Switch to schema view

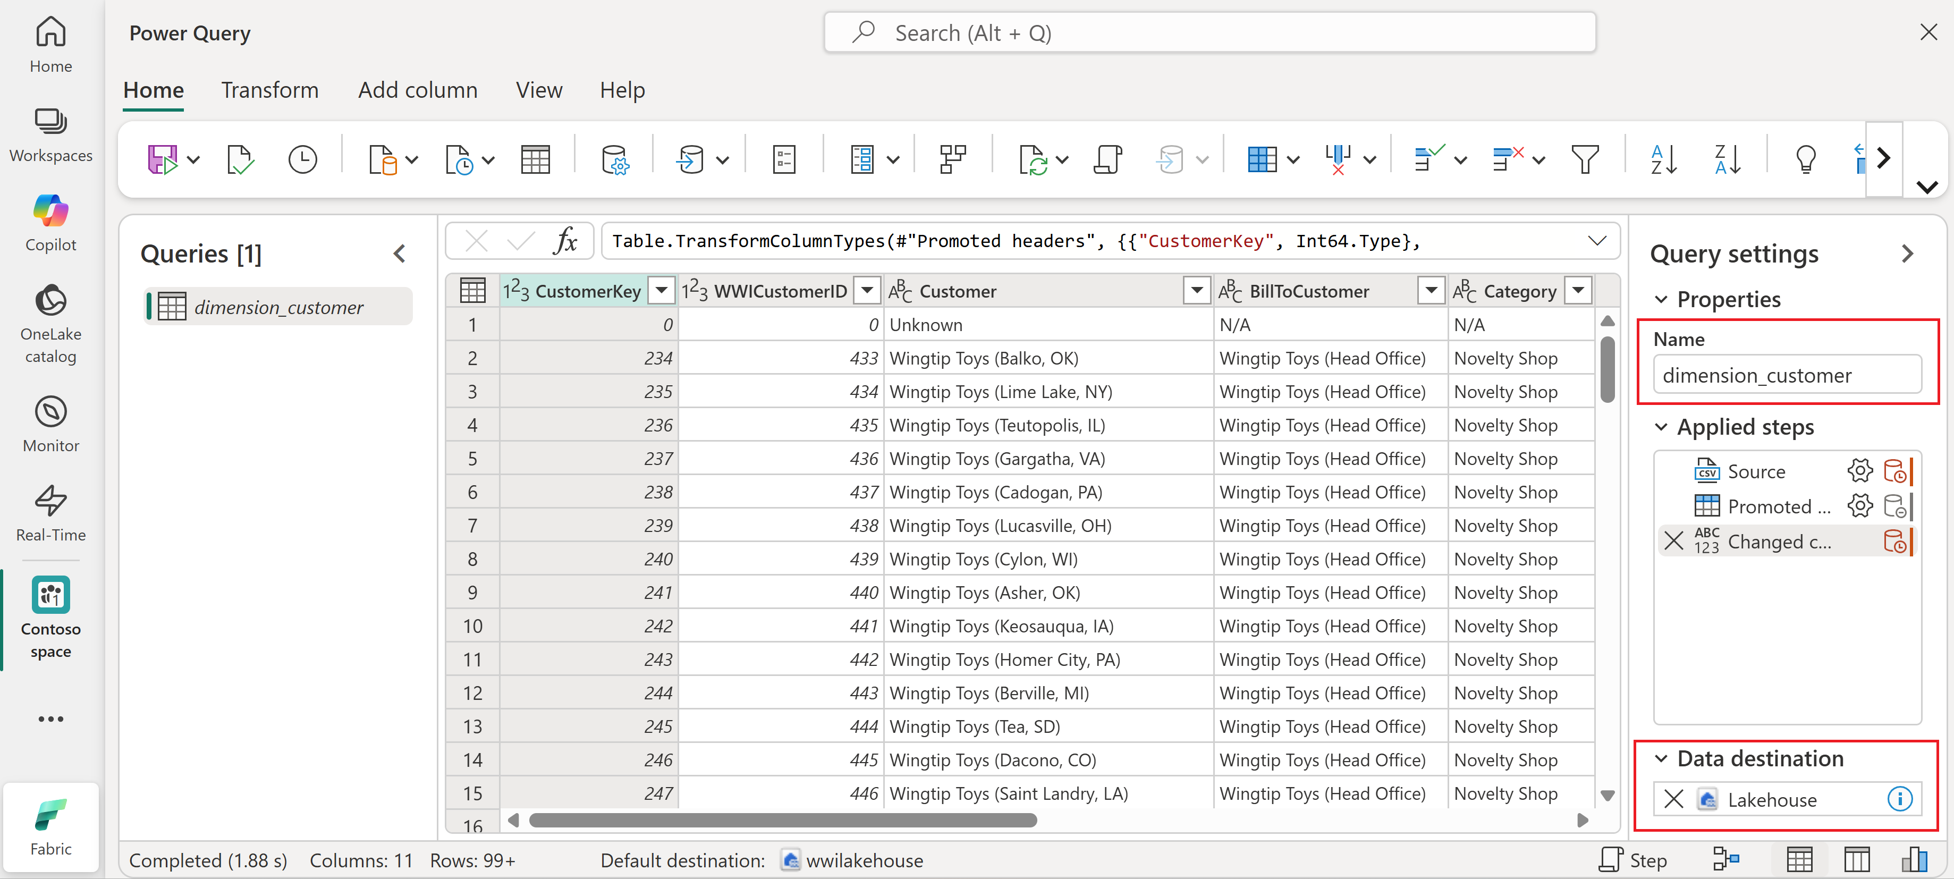(1857, 859)
